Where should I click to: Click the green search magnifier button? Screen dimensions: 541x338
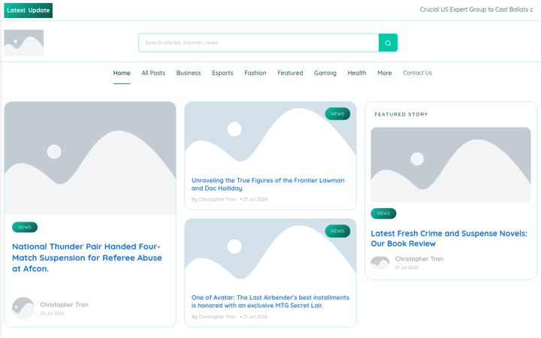point(388,43)
